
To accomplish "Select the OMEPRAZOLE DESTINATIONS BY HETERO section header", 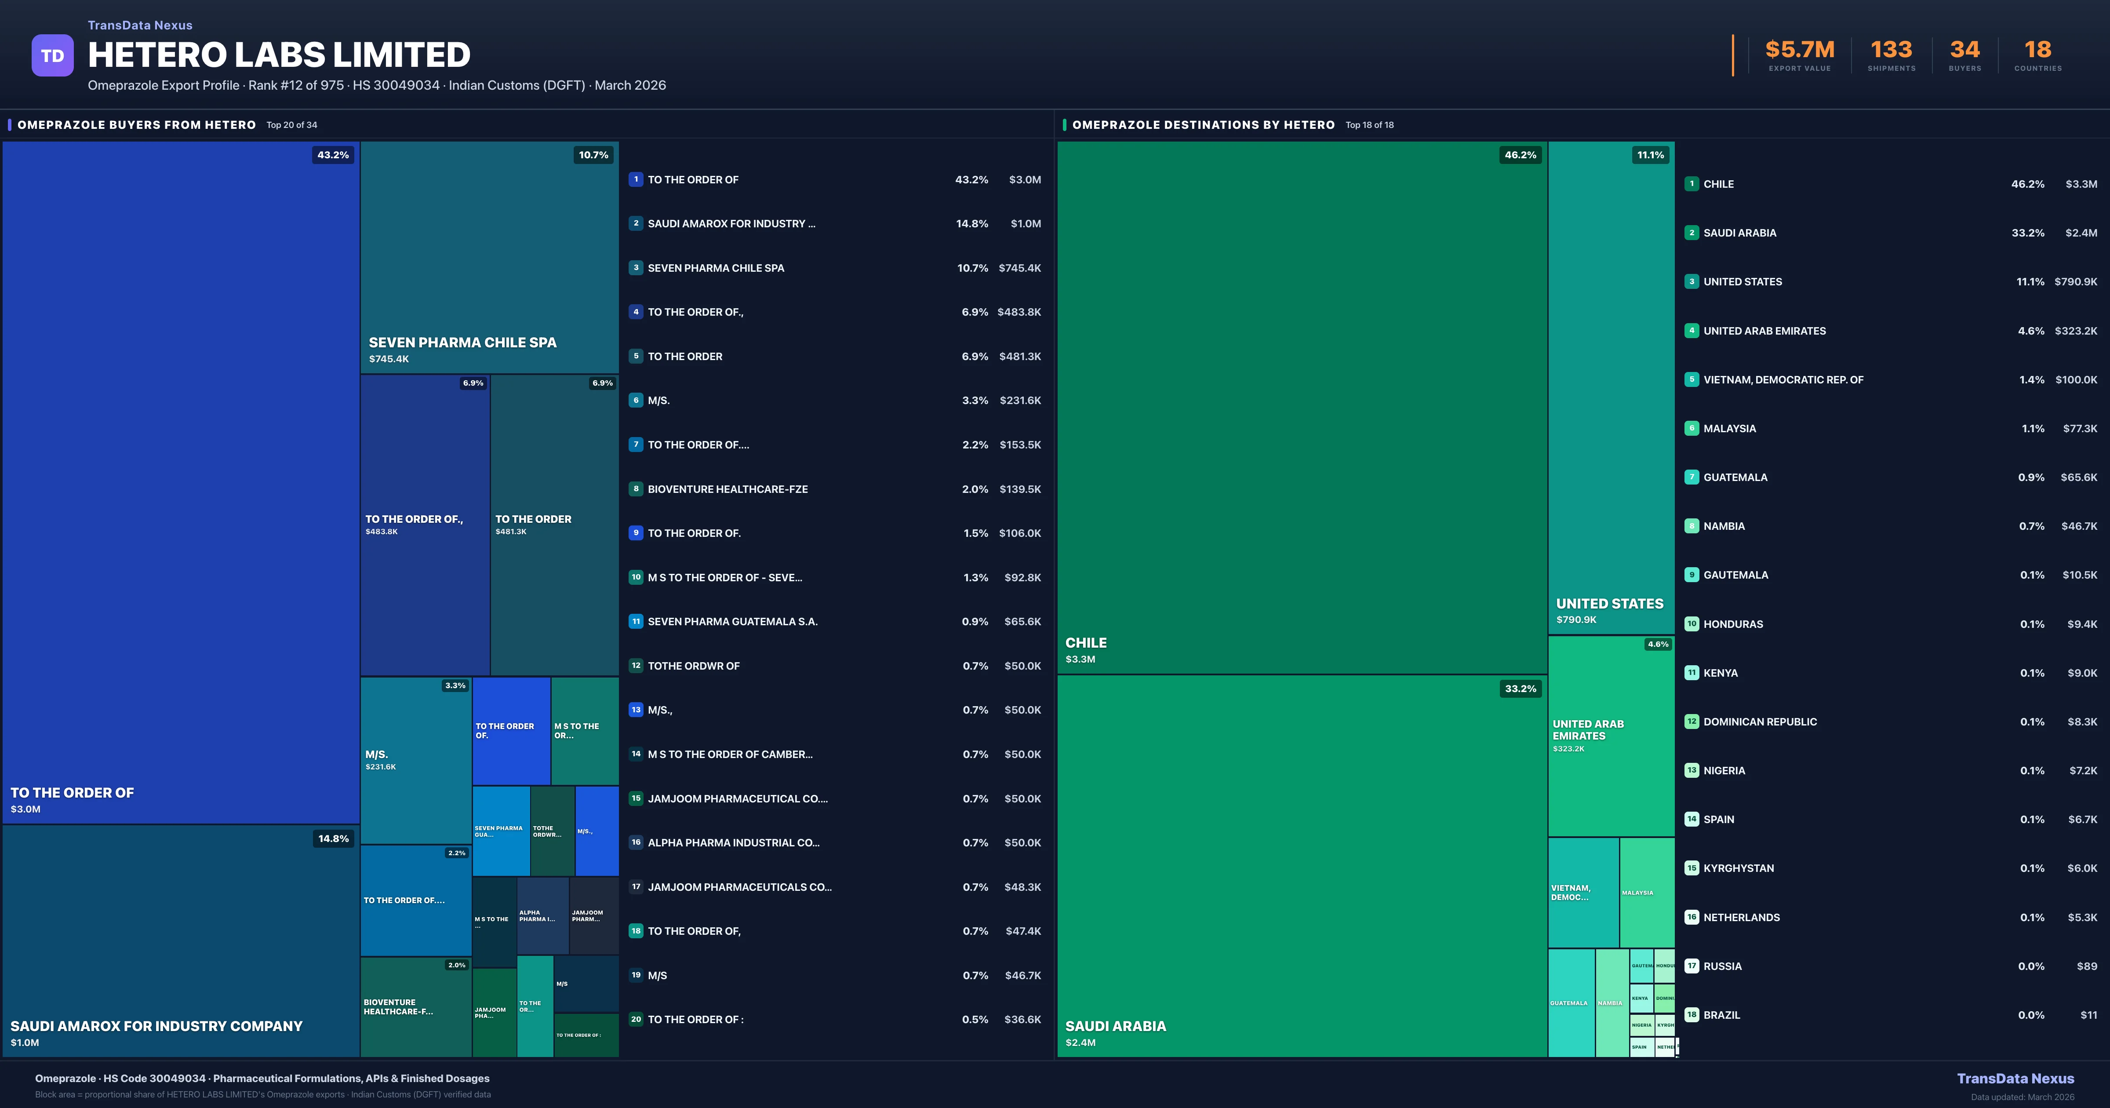I will coord(1203,124).
